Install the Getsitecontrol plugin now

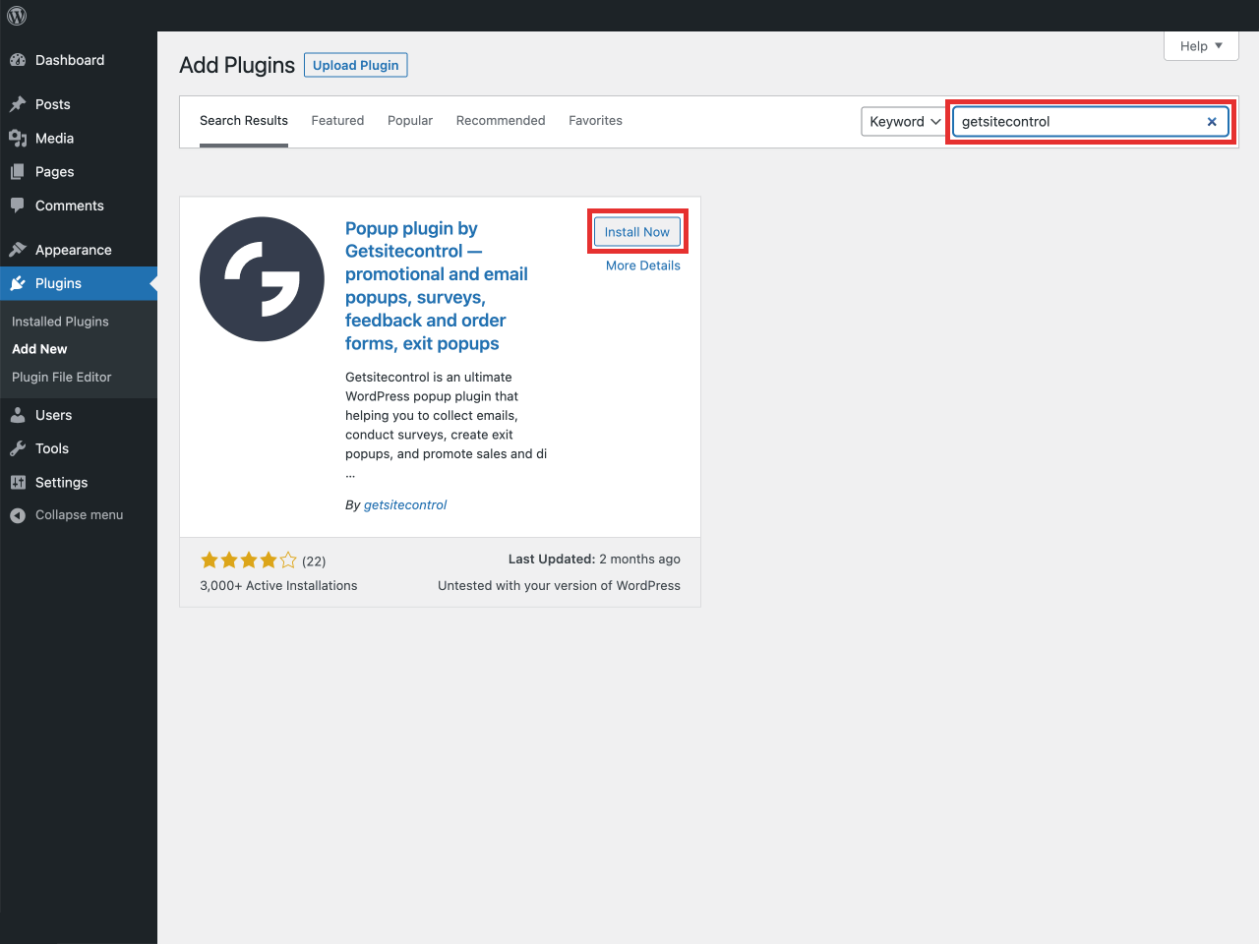[636, 232]
